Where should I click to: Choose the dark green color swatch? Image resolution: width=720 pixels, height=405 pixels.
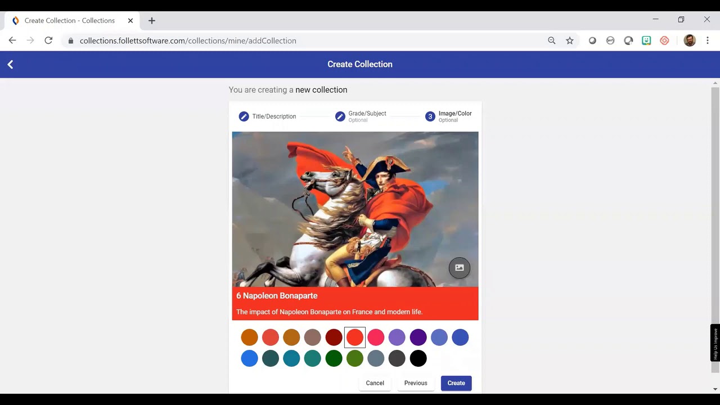(334, 358)
